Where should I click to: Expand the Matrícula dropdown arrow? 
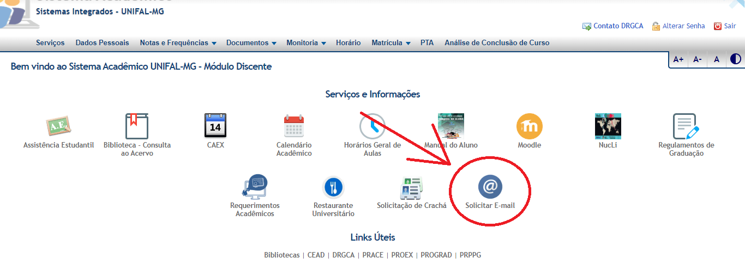point(408,43)
